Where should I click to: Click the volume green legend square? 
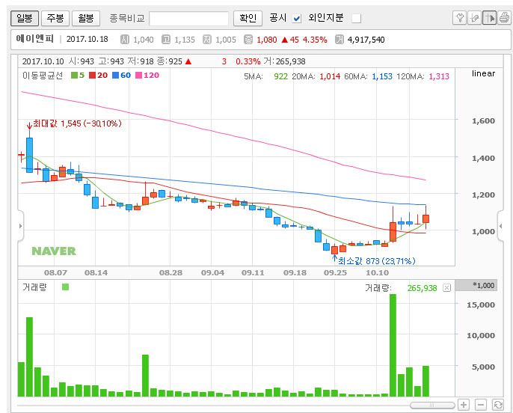point(66,287)
